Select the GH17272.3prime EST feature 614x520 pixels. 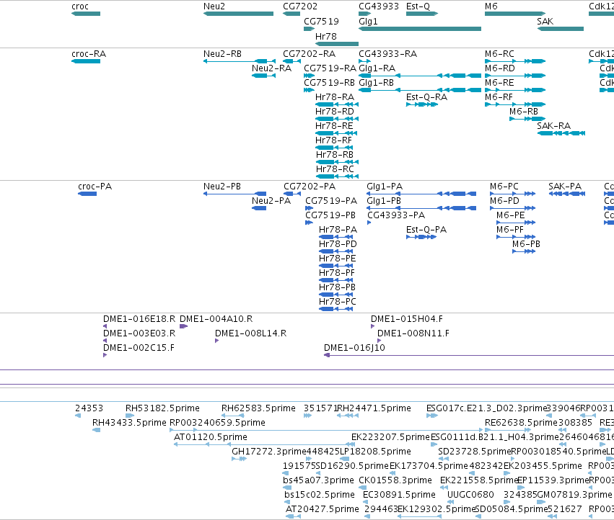point(239,459)
